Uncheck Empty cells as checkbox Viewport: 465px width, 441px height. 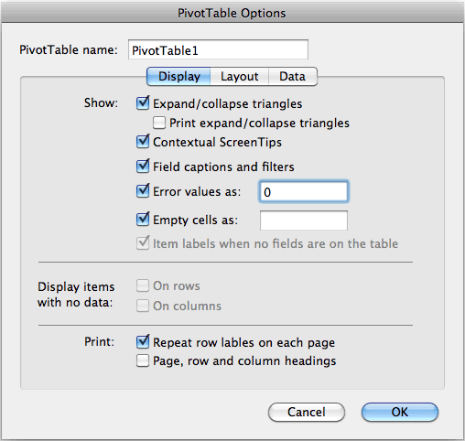click(143, 220)
